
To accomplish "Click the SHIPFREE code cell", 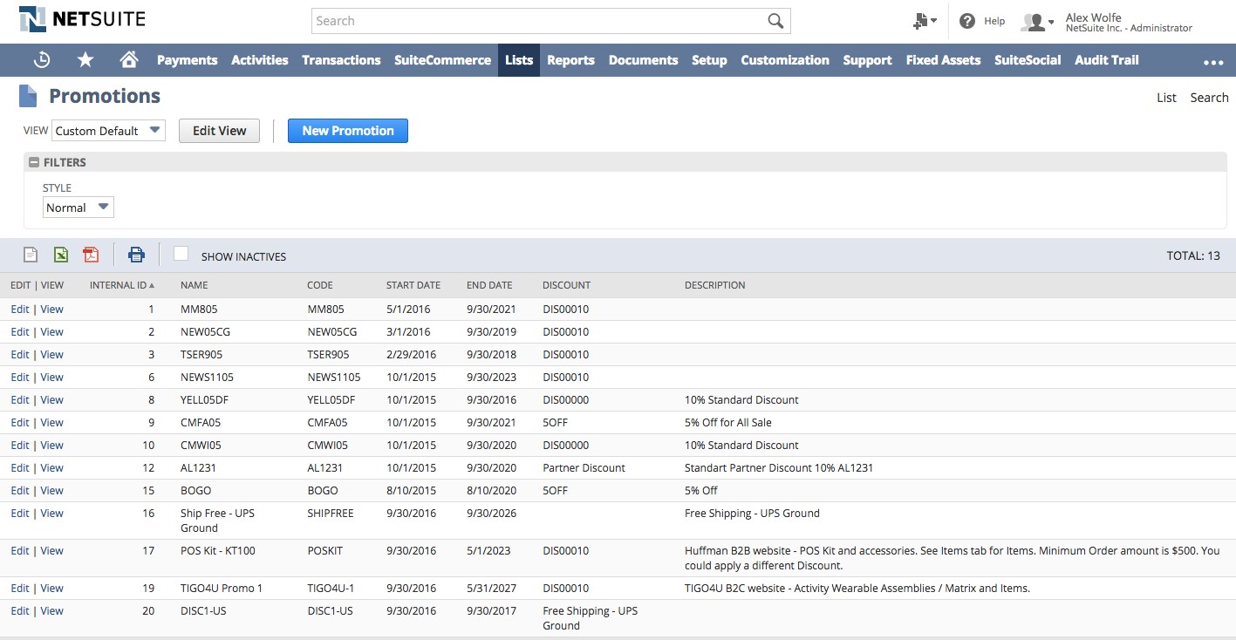I will tap(331, 514).
